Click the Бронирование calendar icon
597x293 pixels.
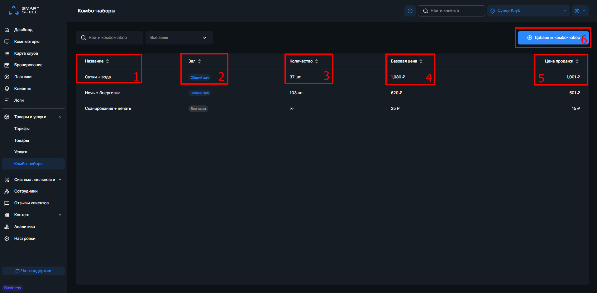click(7, 65)
